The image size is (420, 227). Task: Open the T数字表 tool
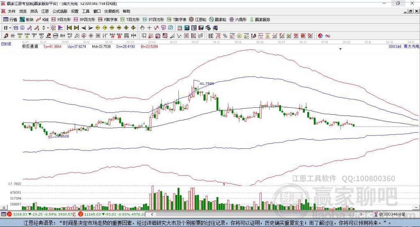tap(176, 20)
